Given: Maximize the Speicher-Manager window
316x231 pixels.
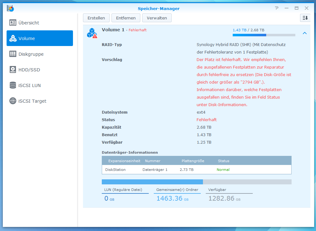Looking at the screenshot, I should pos(297,8).
